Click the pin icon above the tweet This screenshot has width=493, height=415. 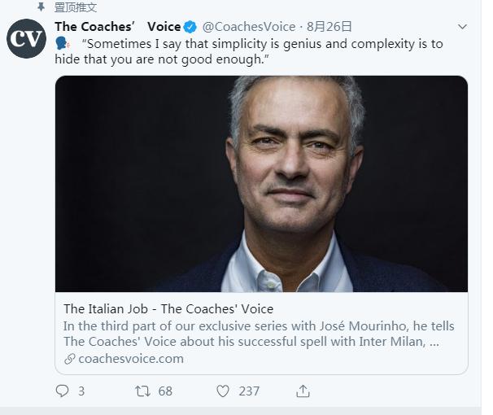(x=41, y=7)
